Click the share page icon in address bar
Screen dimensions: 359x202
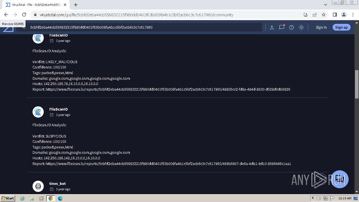tap(315, 15)
